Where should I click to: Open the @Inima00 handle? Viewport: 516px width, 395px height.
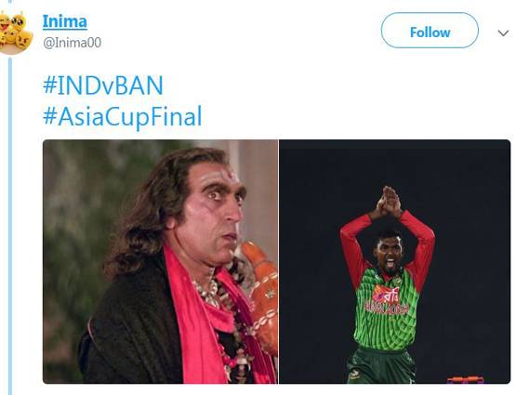click(x=73, y=43)
